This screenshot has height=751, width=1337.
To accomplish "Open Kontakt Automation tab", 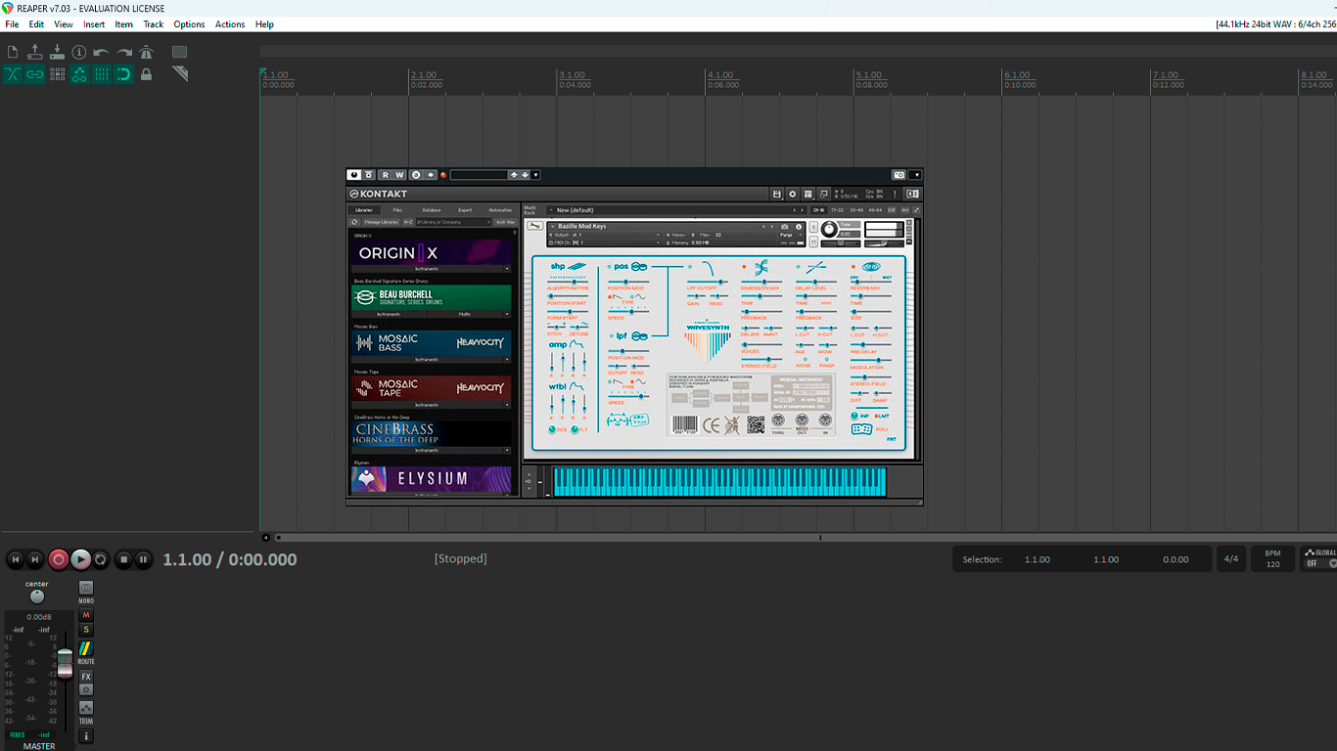I will point(500,210).
